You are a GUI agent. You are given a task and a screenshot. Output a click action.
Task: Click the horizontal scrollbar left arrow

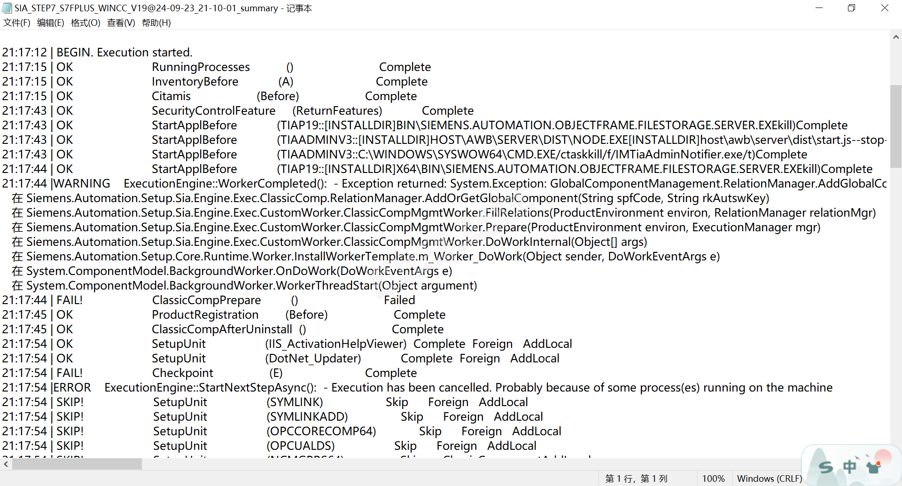(6, 464)
